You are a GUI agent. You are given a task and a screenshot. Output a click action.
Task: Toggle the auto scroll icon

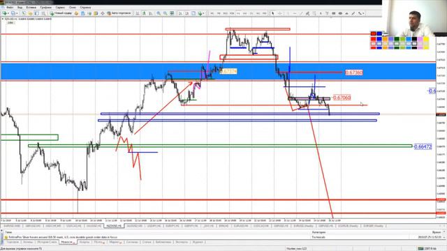coord(180,13)
